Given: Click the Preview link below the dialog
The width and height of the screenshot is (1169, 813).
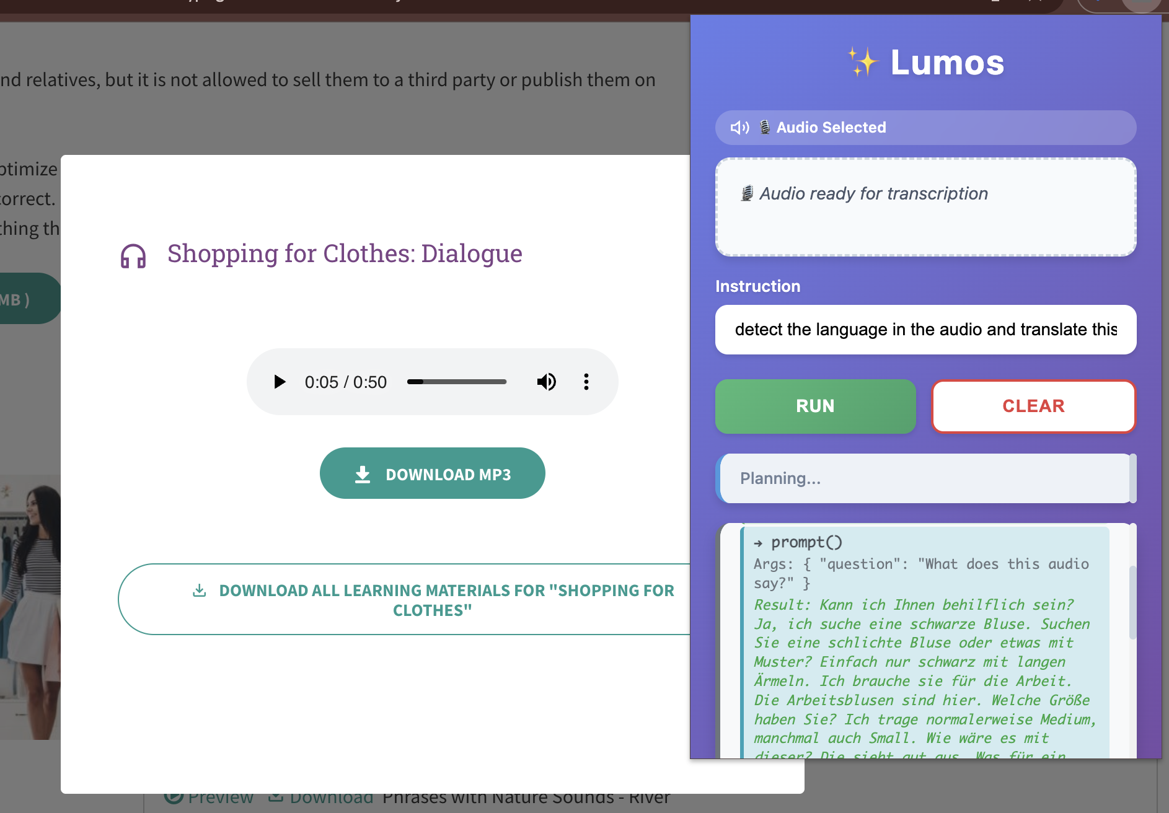Looking at the screenshot, I should 209,798.
